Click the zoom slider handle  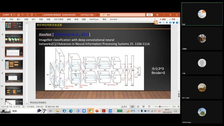pyautogui.click(x=160, y=106)
